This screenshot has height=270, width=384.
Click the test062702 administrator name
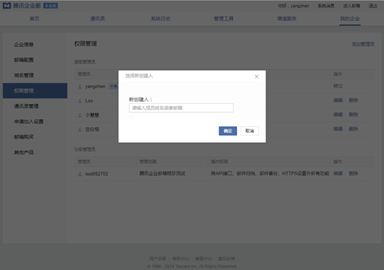point(96,174)
